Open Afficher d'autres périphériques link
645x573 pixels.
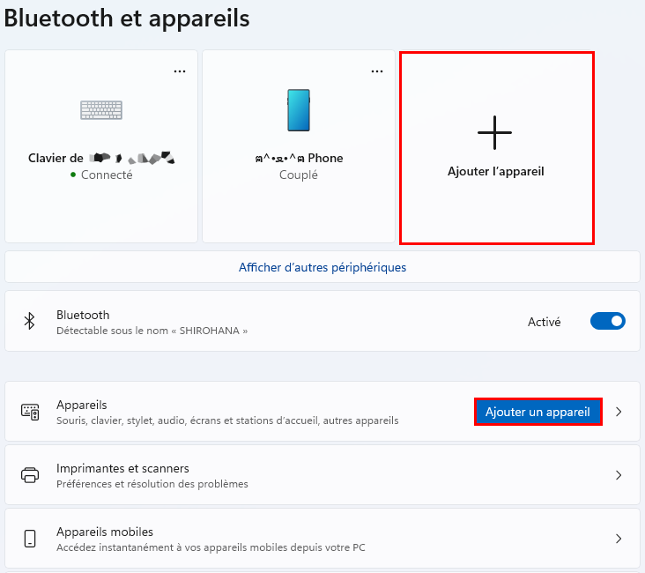pos(322,267)
